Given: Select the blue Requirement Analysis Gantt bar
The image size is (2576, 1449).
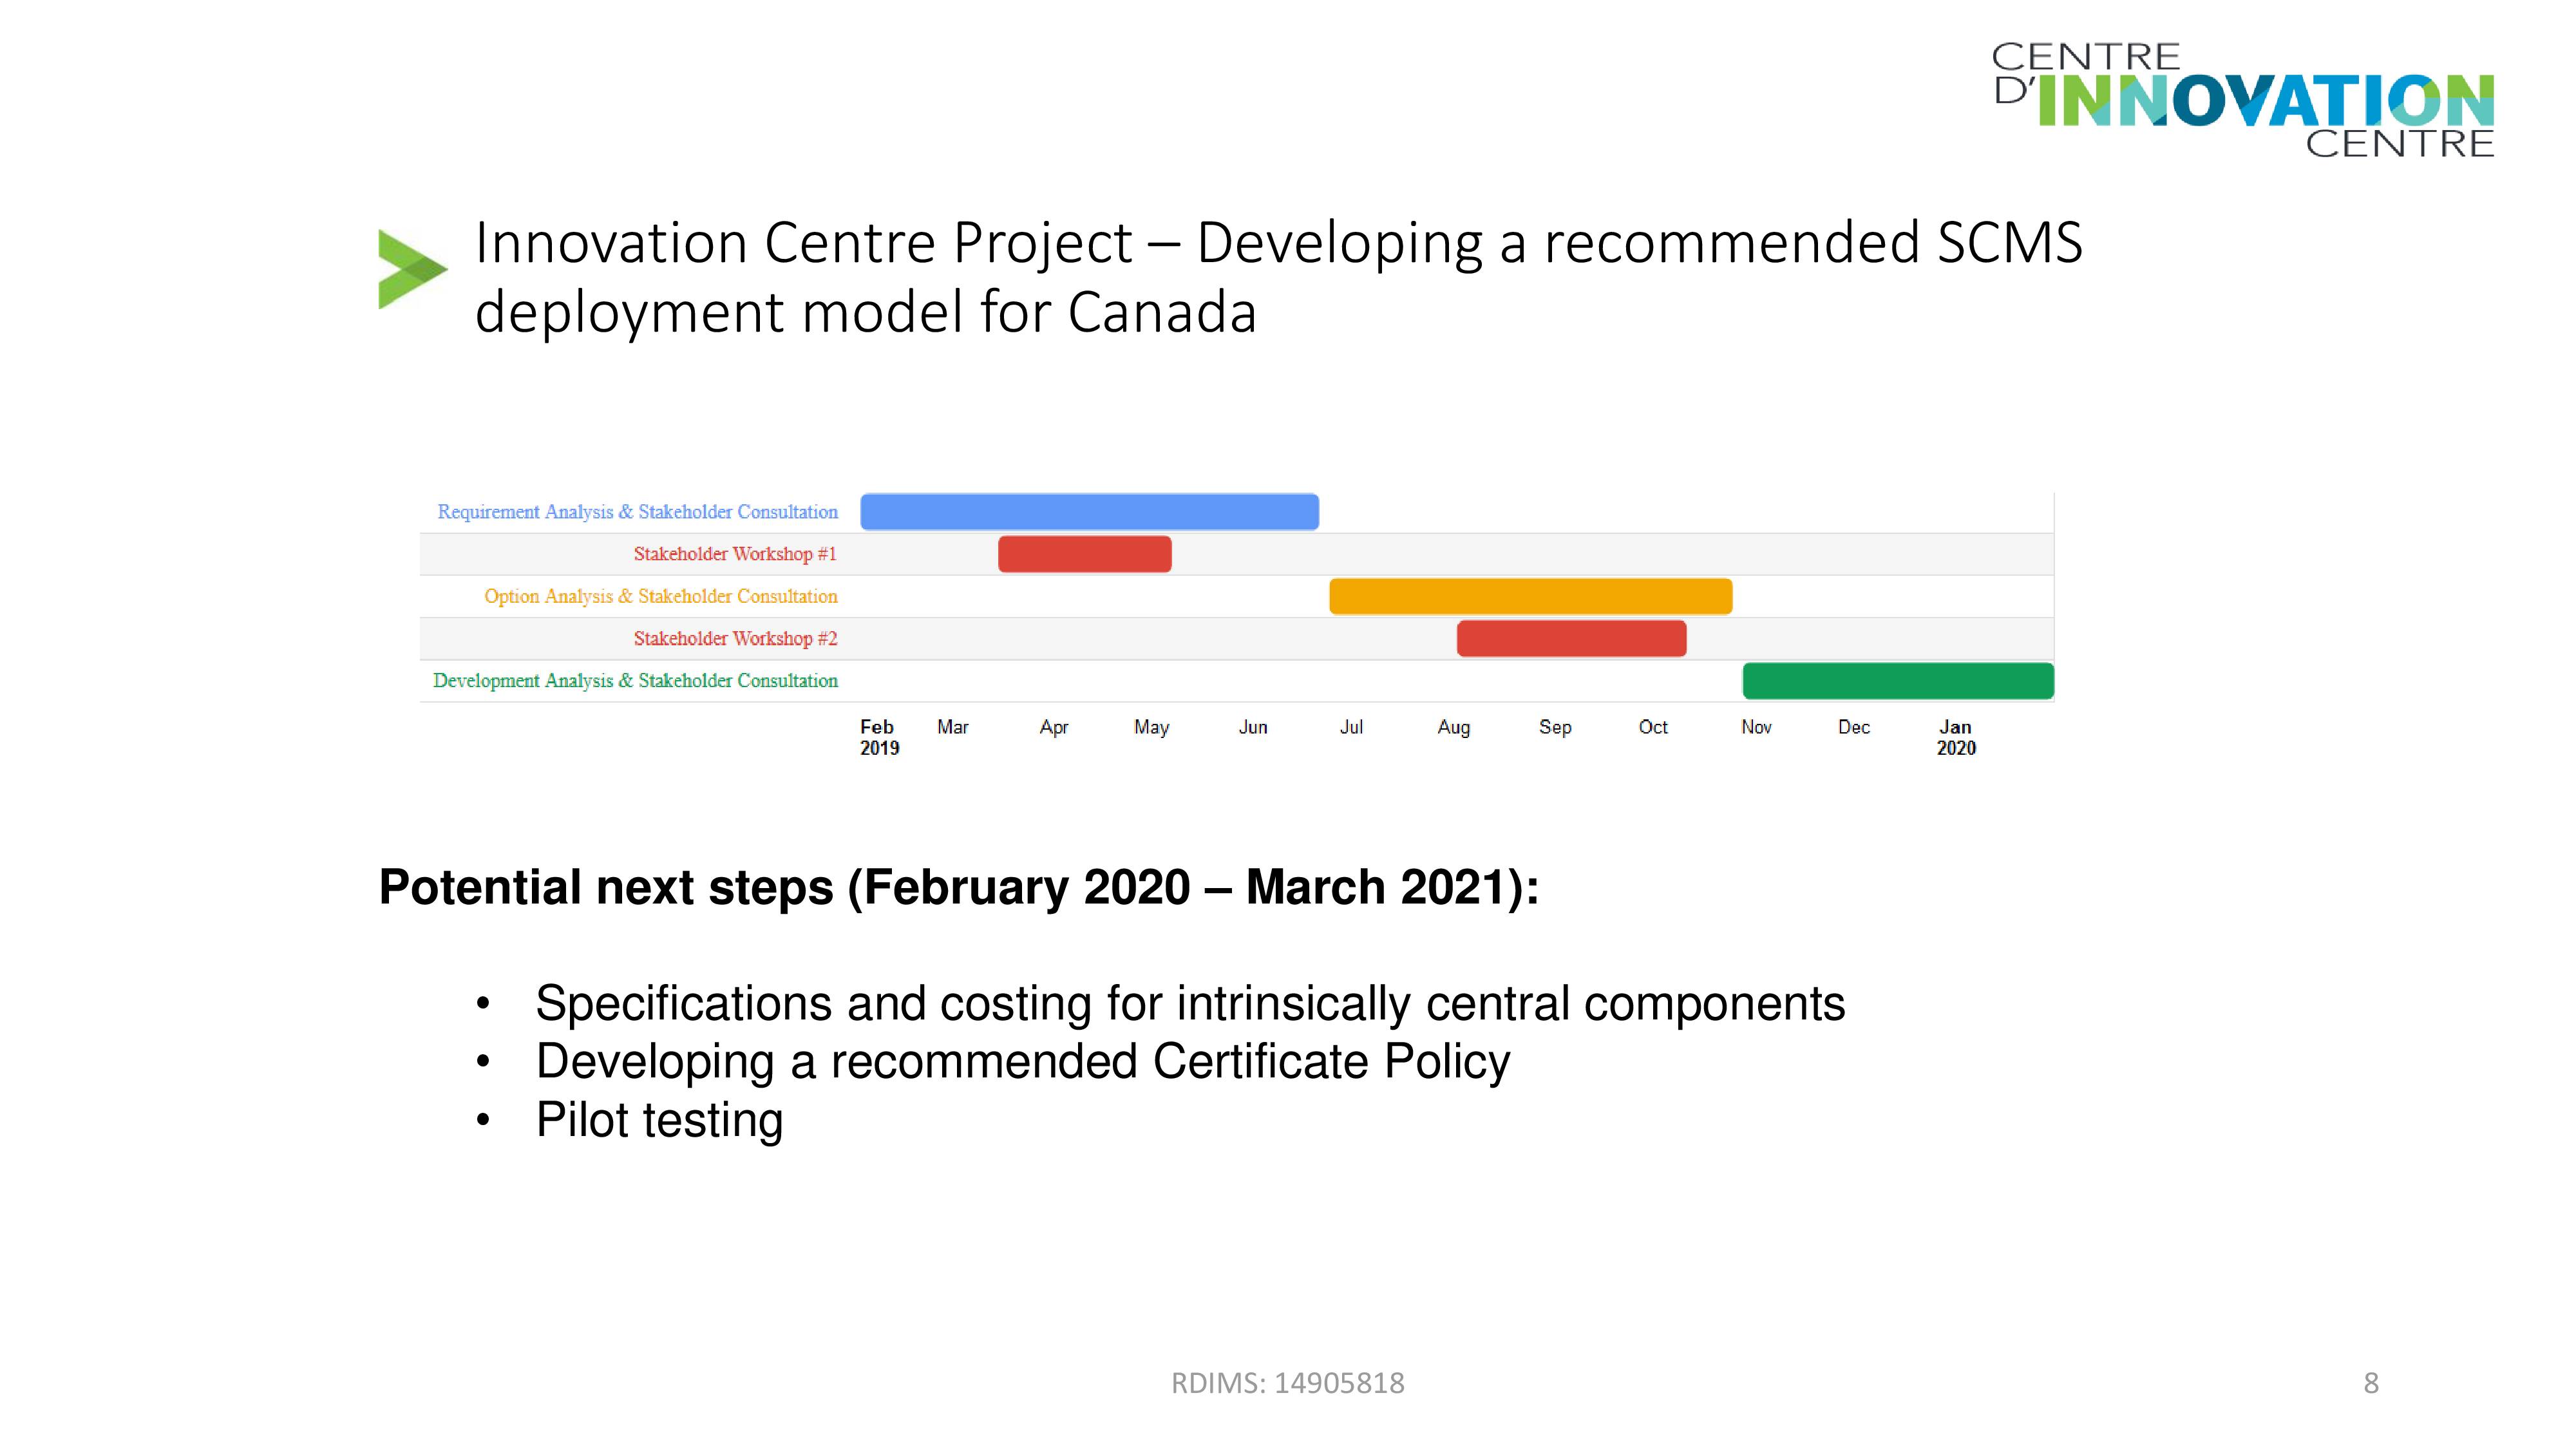Looking at the screenshot, I should (1089, 511).
